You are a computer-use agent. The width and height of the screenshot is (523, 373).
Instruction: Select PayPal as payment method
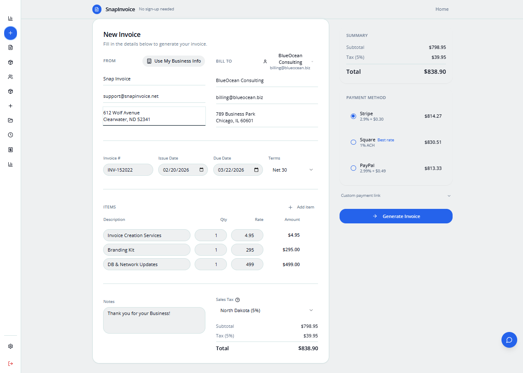tap(353, 168)
